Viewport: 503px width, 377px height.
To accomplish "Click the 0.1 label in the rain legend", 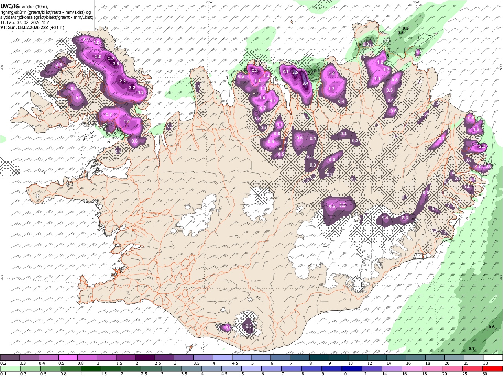I will point(3,374).
